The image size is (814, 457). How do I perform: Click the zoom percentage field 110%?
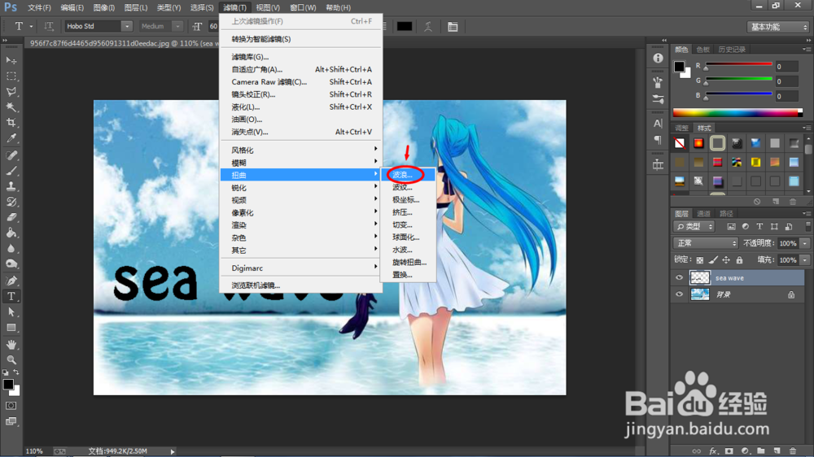coord(34,451)
